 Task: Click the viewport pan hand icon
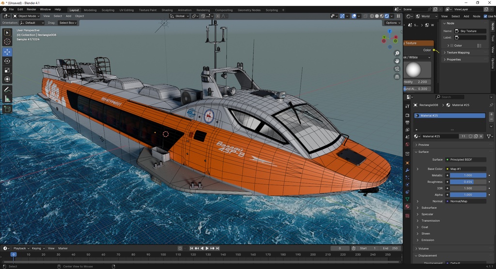coord(397,61)
